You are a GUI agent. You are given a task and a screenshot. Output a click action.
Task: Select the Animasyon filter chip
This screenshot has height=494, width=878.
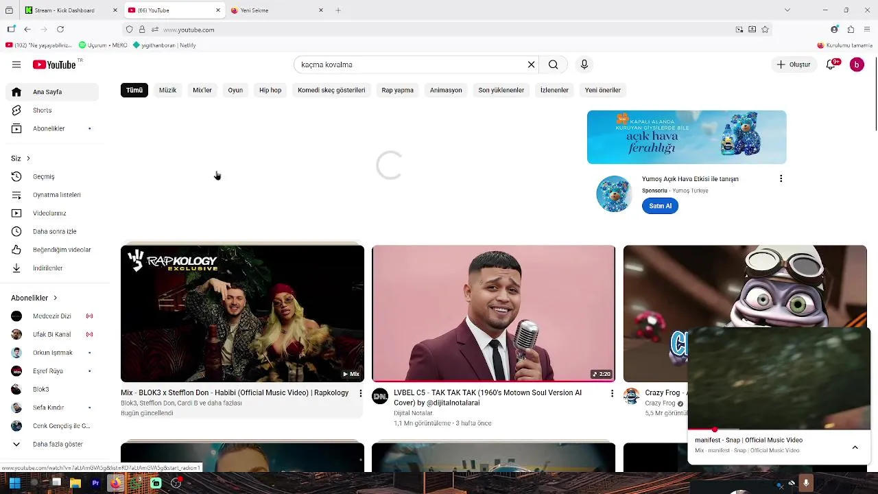446,90
